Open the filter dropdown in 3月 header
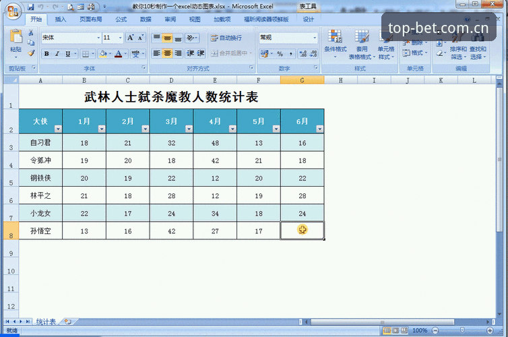The width and height of the screenshot is (508, 337). [189, 129]
